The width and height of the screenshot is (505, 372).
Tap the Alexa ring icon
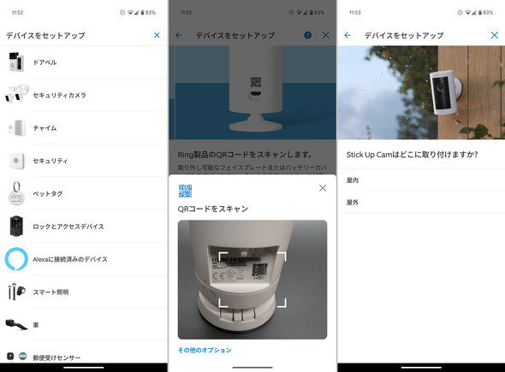16,259
